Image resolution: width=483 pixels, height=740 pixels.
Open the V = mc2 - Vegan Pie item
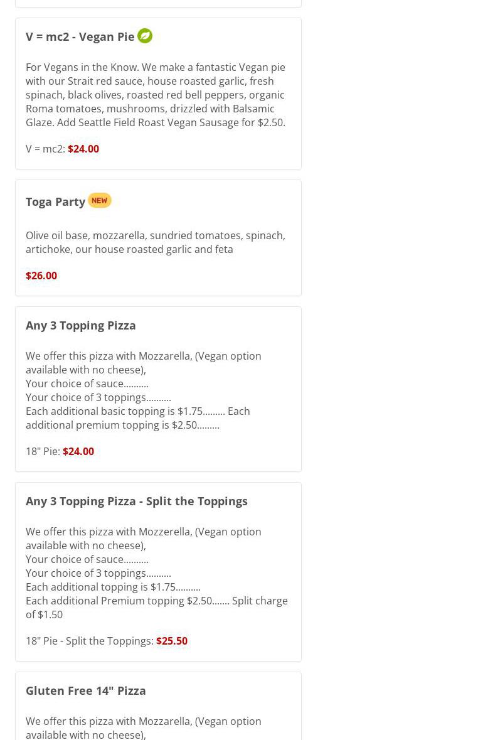[x=80, y=36]
